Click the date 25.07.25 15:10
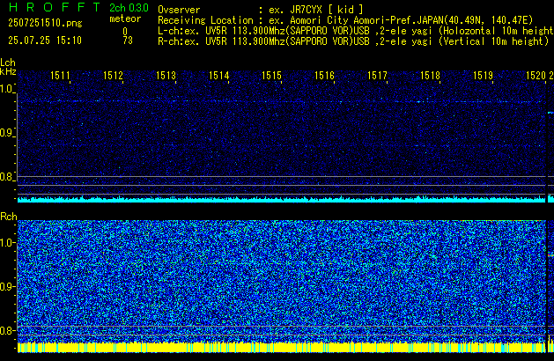 pos(45,41)
